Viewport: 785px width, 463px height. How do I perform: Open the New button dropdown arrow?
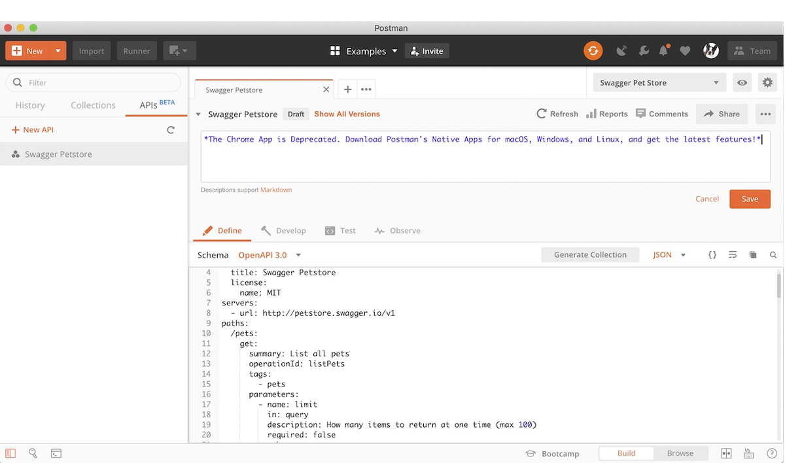(58, 51)
